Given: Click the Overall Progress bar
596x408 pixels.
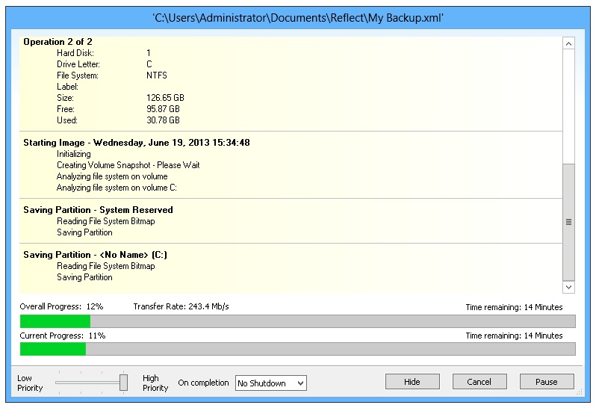Looking at the screenshot, I should click(x=297, y=321).
